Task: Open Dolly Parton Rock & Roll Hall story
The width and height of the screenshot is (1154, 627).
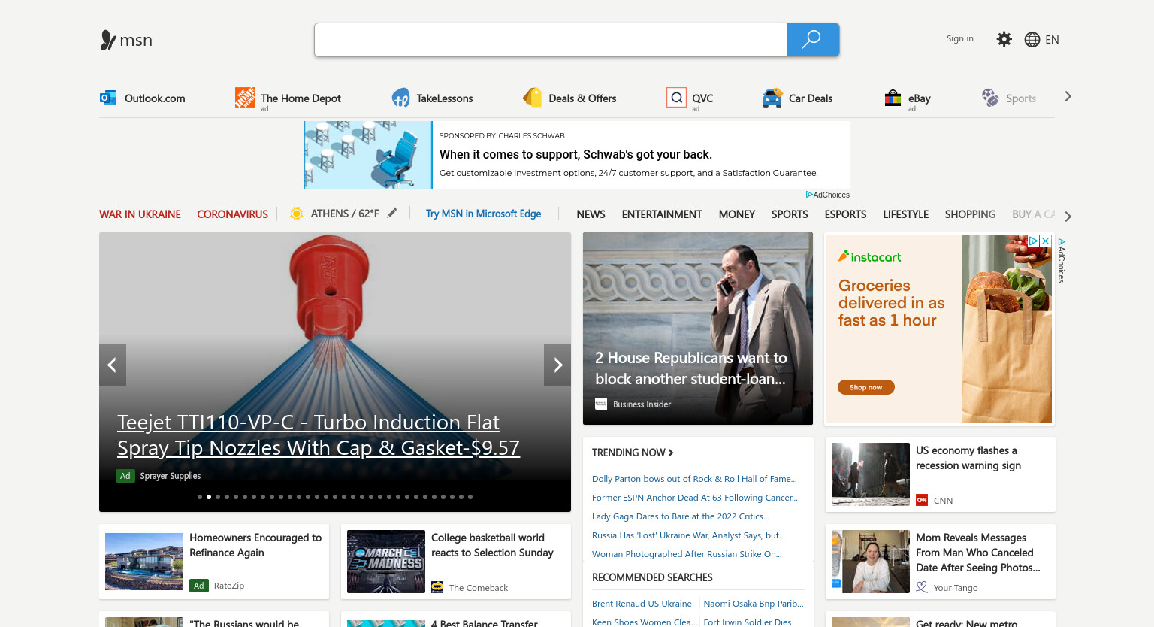Action: tap(694, 479)
